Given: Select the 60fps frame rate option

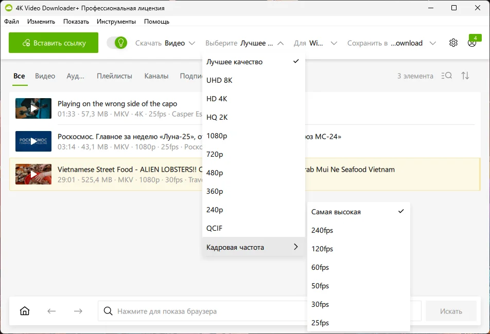Looking at the screenshot, I should click(x=320, y=267).
